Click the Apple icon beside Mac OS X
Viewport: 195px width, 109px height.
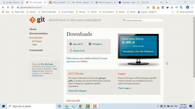71,44
